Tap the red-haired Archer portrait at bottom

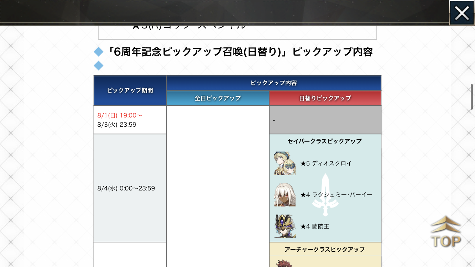click(283, 263)
